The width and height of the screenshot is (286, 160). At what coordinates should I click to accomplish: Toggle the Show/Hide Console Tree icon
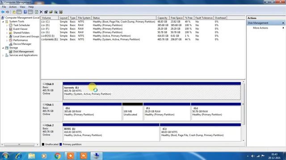point(19,12)
